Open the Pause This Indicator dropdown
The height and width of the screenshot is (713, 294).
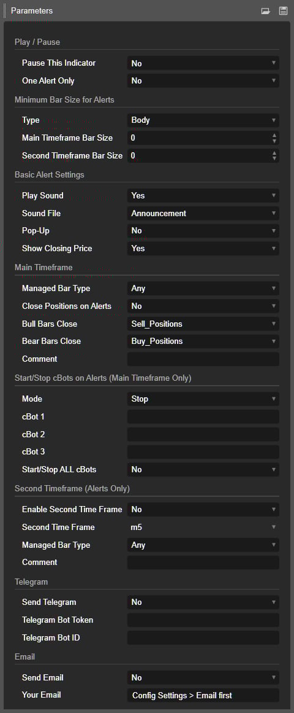click(x=203, y=63)
